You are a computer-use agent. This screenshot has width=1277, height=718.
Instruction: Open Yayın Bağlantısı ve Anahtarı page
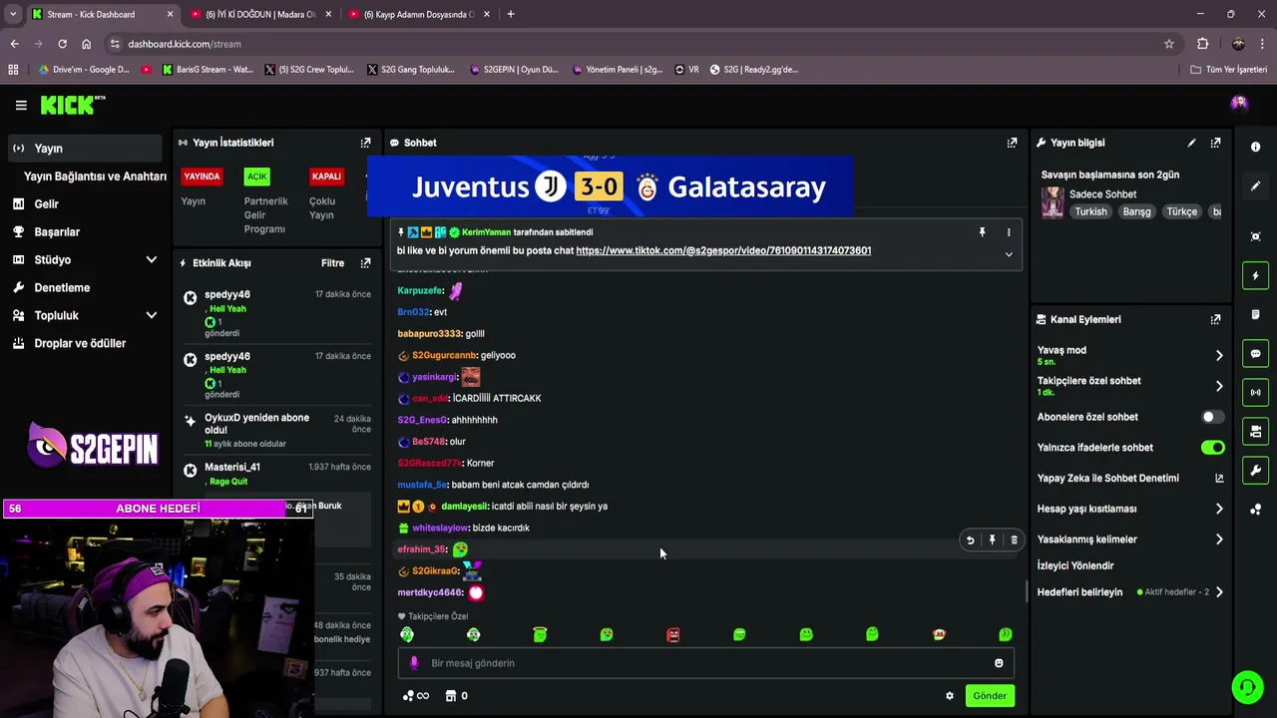click(95, 177)
